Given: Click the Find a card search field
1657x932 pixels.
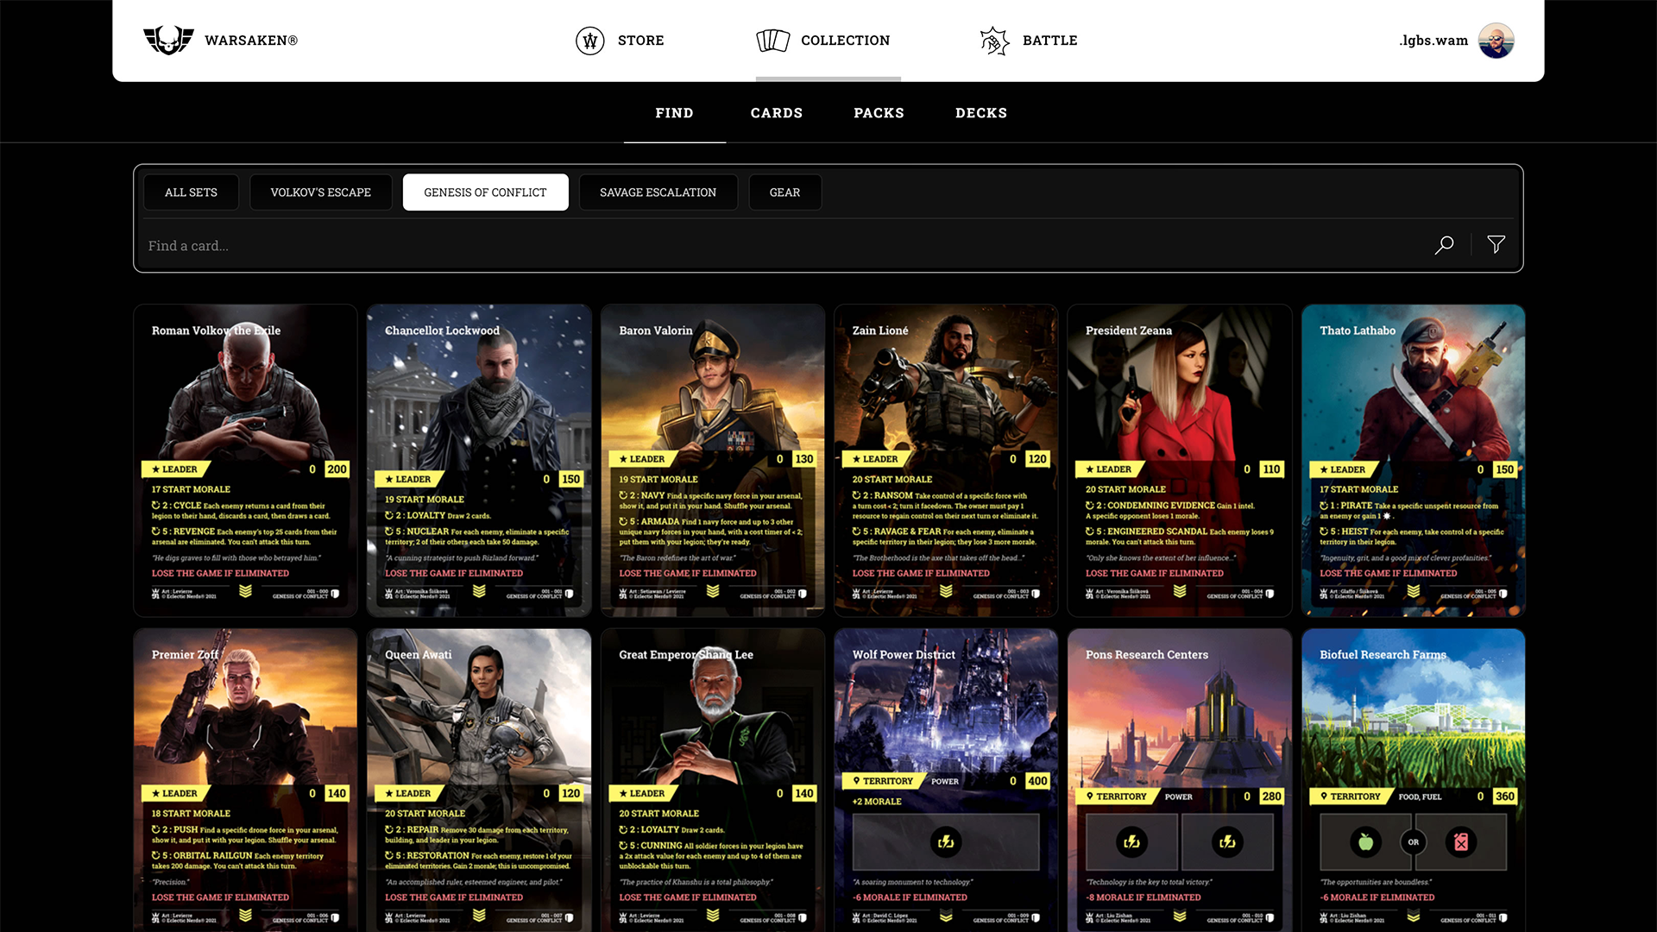Looking at the screenshot, I should [x=777, y=246].
